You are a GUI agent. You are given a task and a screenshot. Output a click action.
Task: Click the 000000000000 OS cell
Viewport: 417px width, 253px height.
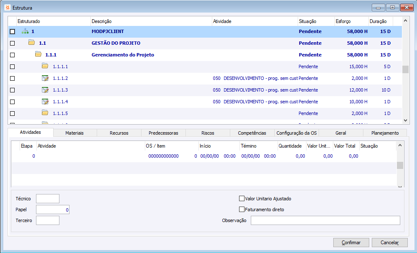[163, 156]
